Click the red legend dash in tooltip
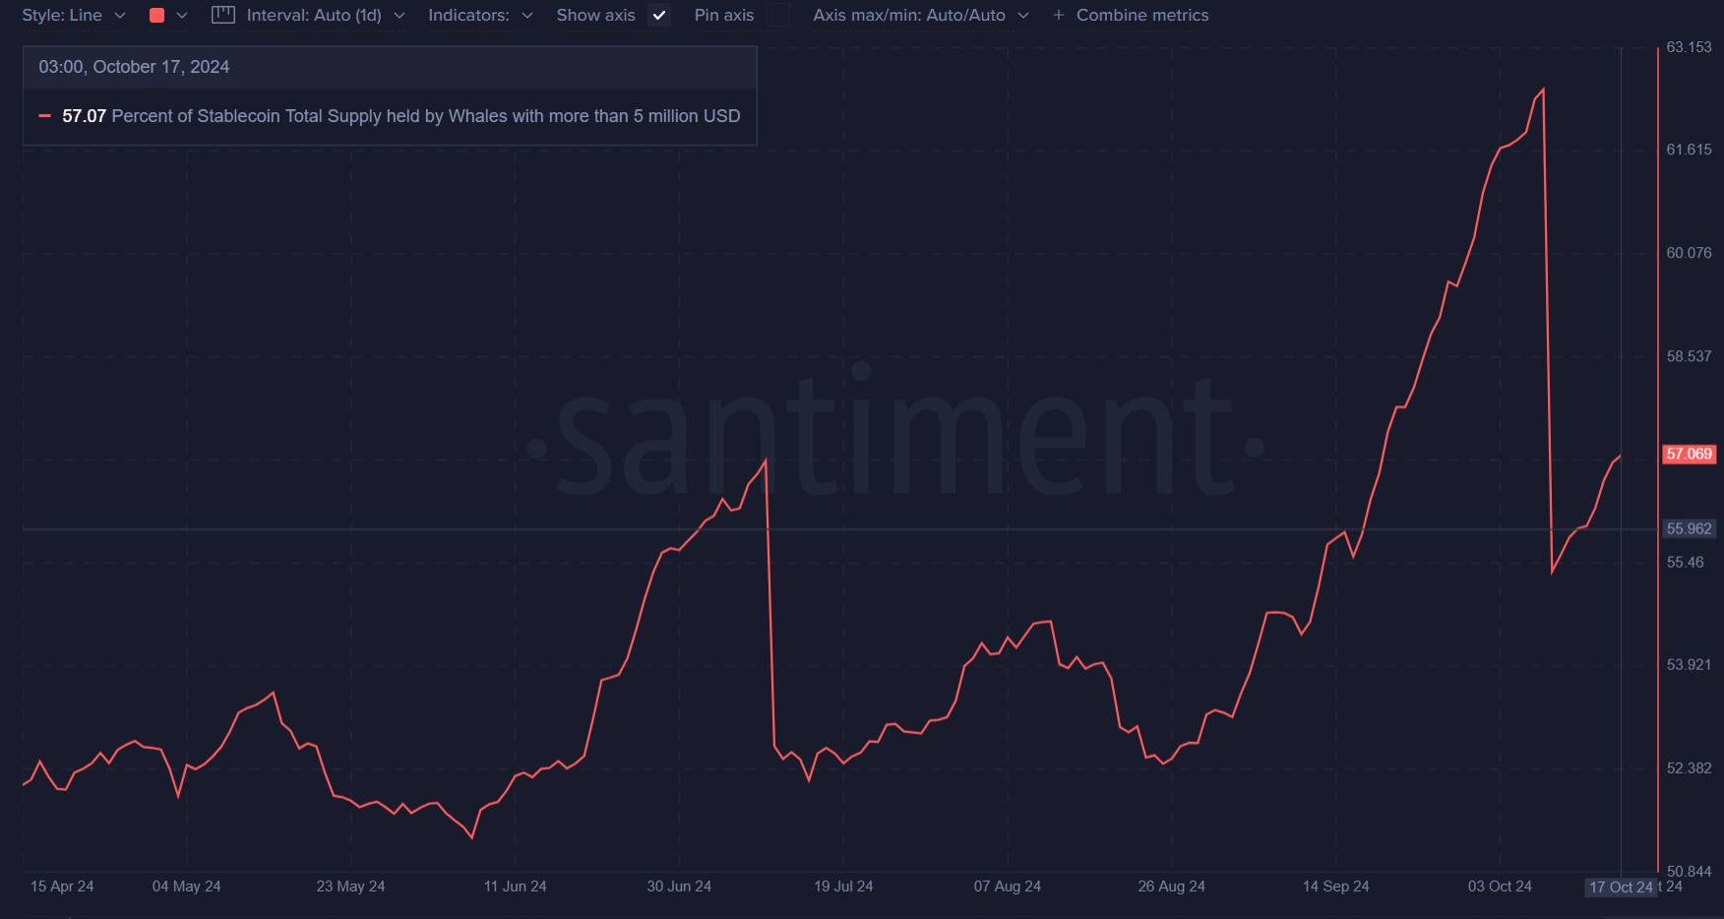 [44, 116]
